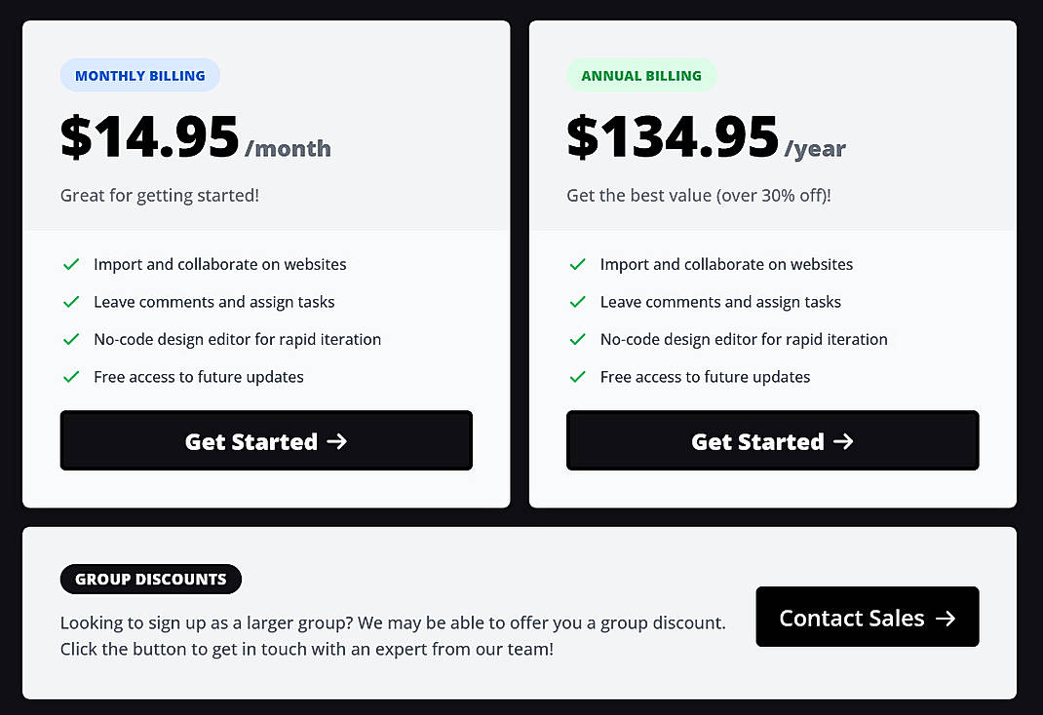Click the checkmark beside annual 'Free access to future updates'
The image size is (1043, 715).
click(577, 377)
